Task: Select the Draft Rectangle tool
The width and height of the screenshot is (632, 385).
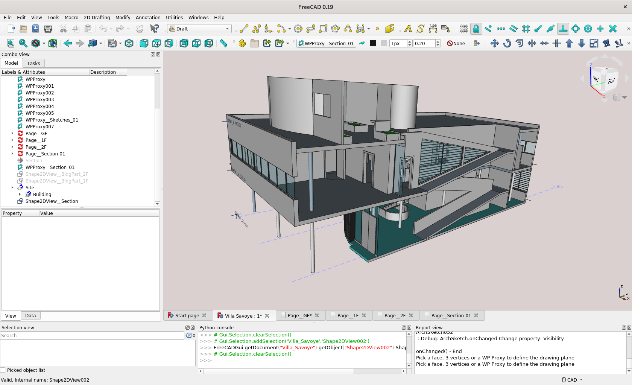Action: point(323,29)
